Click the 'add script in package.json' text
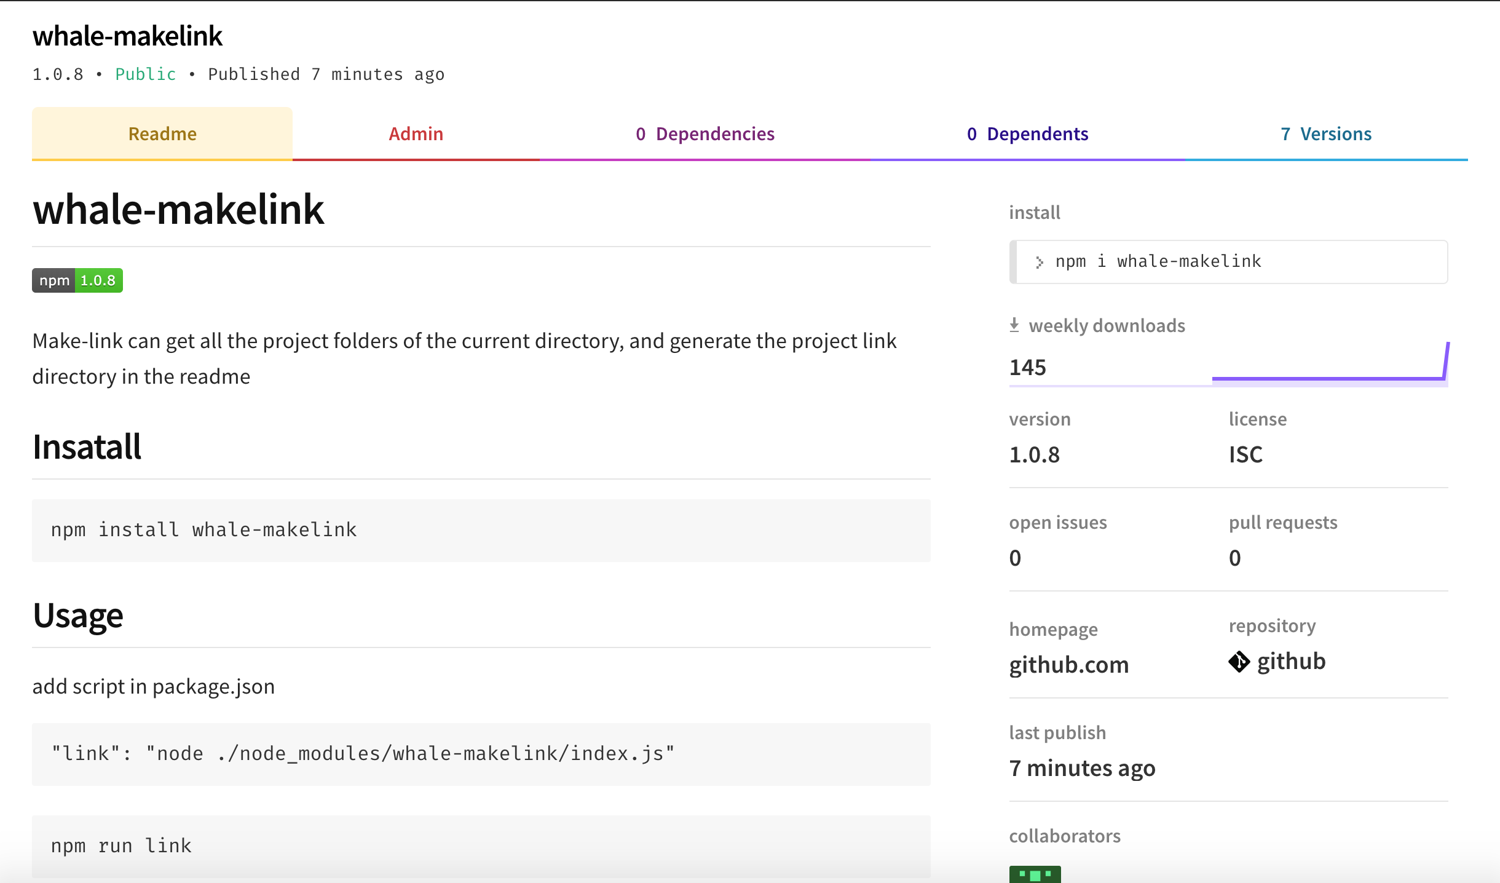The image size is (1500, 883). click(x=153, y=686)
